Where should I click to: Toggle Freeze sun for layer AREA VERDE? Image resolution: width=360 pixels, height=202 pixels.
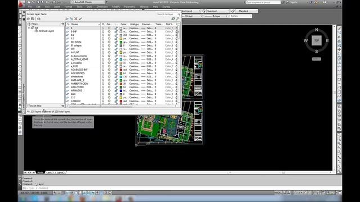pyautogui.click(x=109, y=87)
